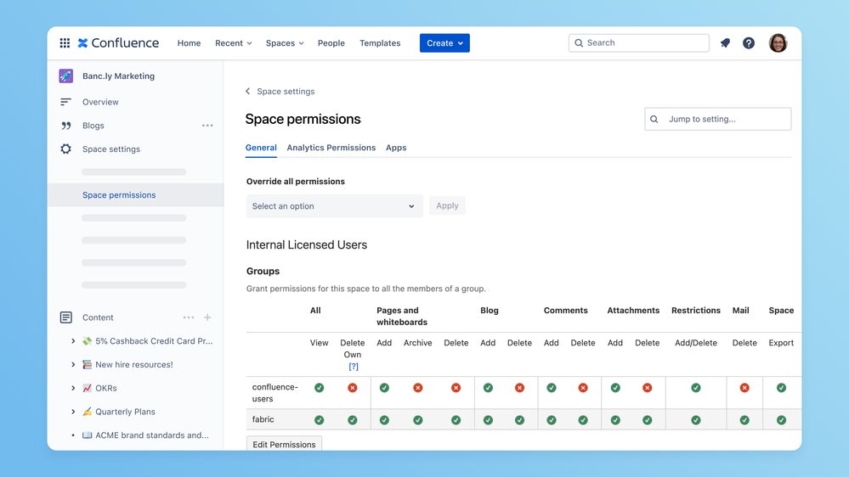Open the Blogs more options ellipsis
Screen dimensions: 849x477
tap(207, 126)
